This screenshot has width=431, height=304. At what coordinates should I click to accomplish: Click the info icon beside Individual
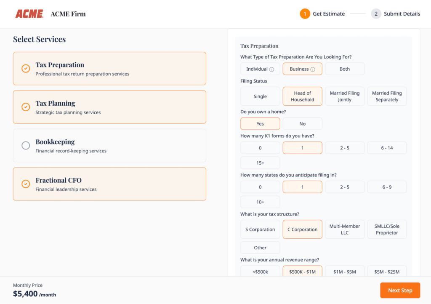pyautogui.click(x=271, y=69)
